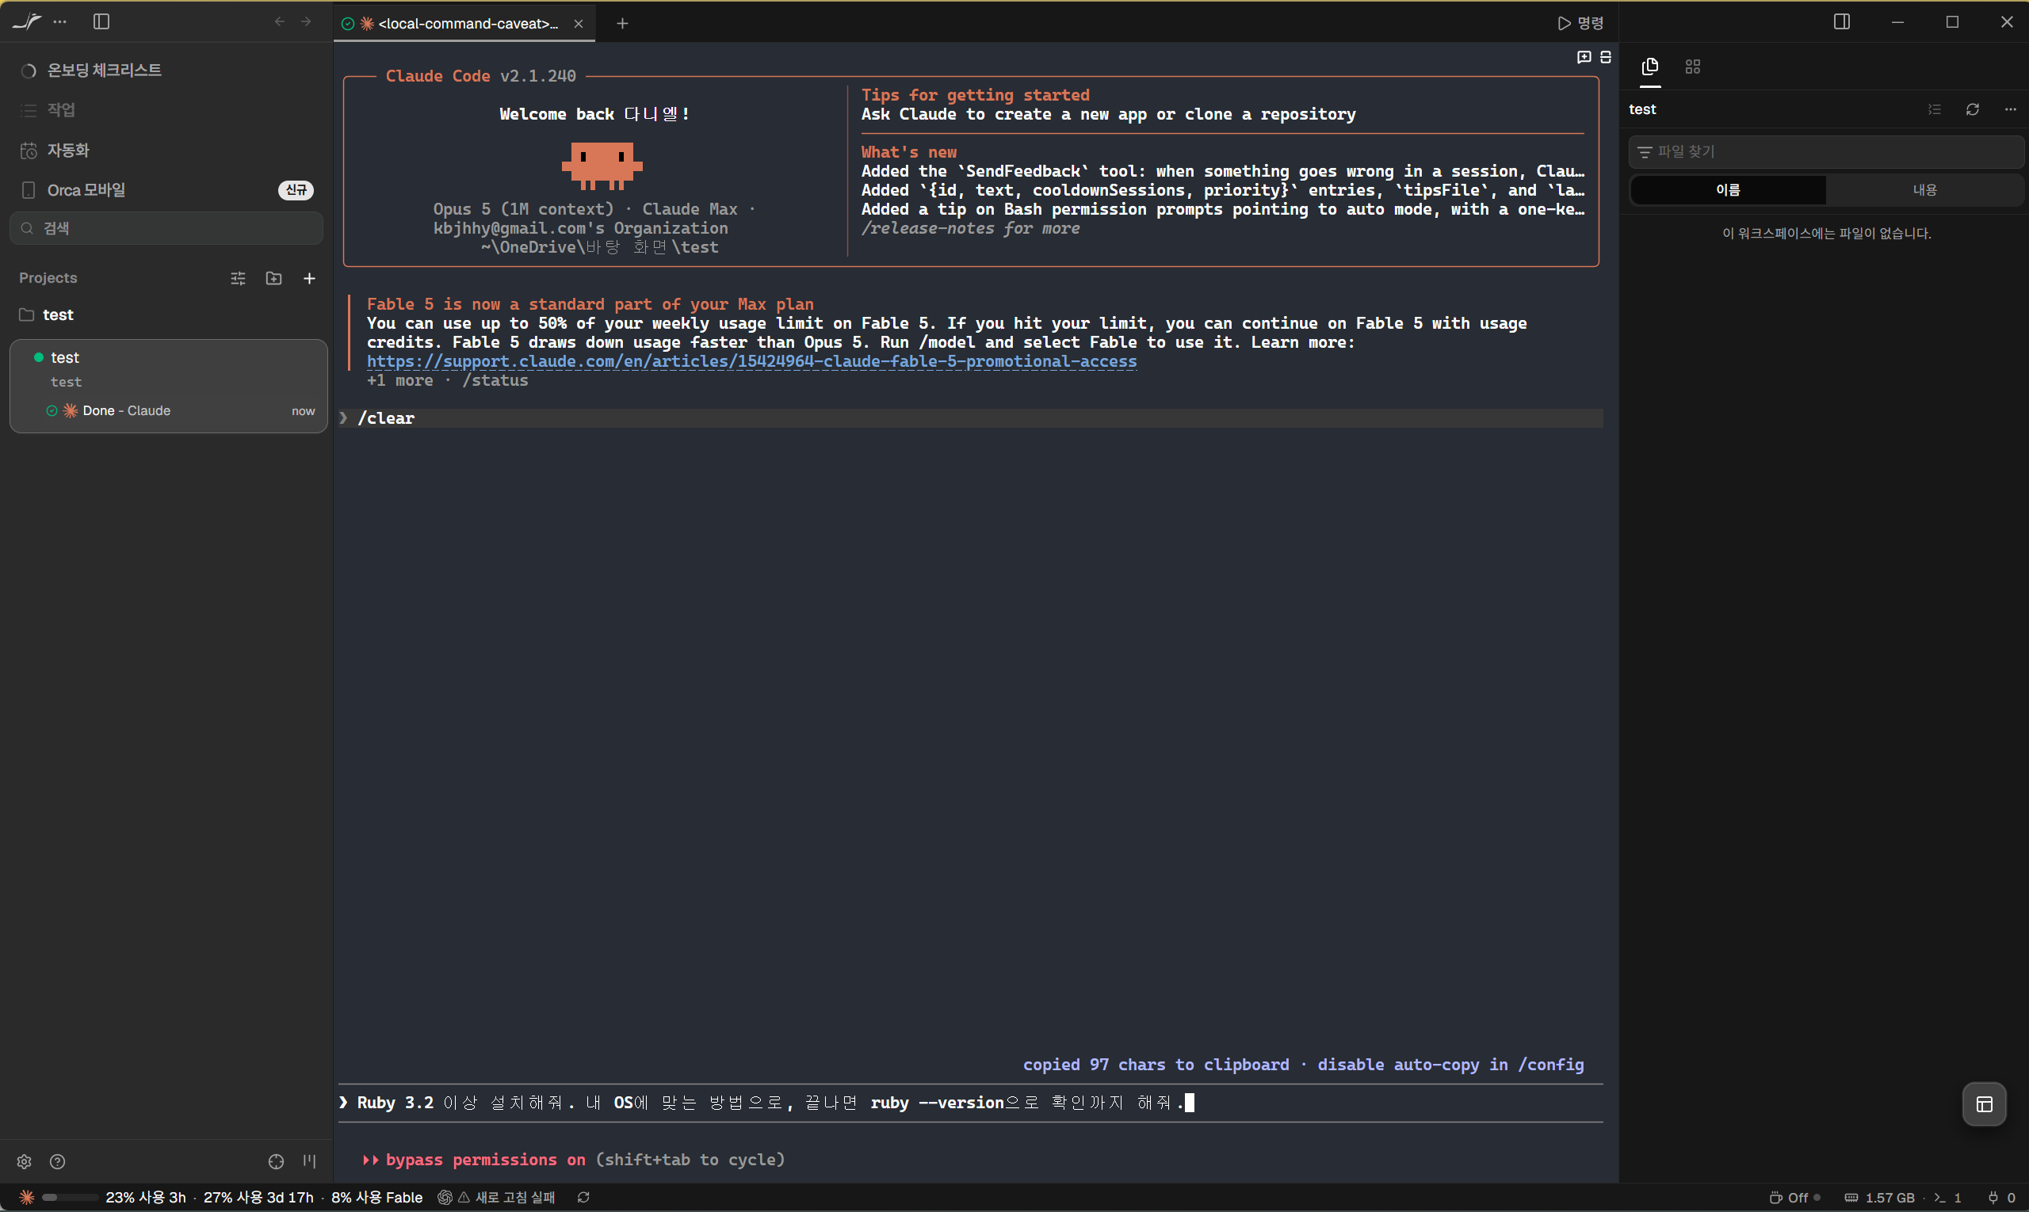Toggle the left sidebar panel icon

(101, 22)
